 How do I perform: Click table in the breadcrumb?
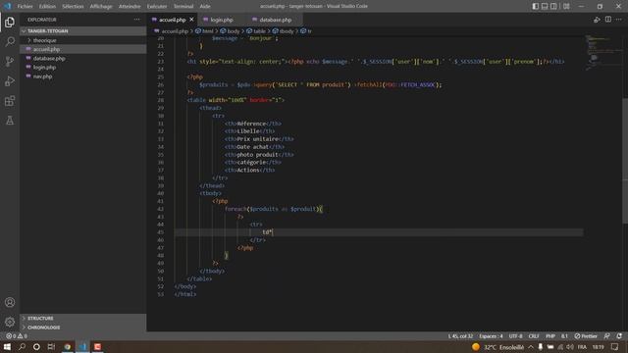pyautogui.click(x=259, y=30)
